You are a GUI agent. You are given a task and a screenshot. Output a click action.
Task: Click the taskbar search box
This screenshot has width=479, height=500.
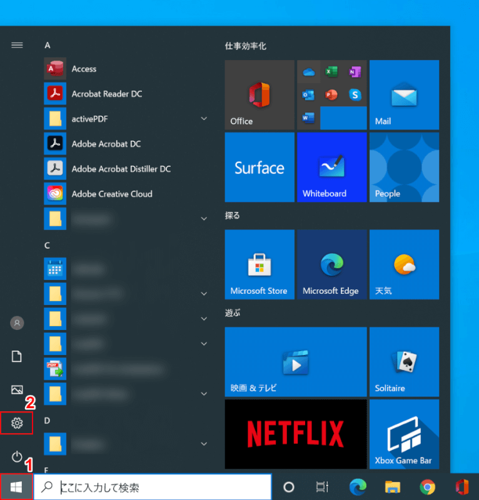[x=153, y=487]
